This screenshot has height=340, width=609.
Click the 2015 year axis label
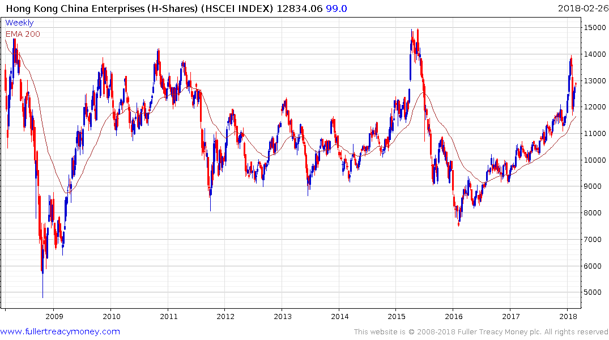pos(397,316)
